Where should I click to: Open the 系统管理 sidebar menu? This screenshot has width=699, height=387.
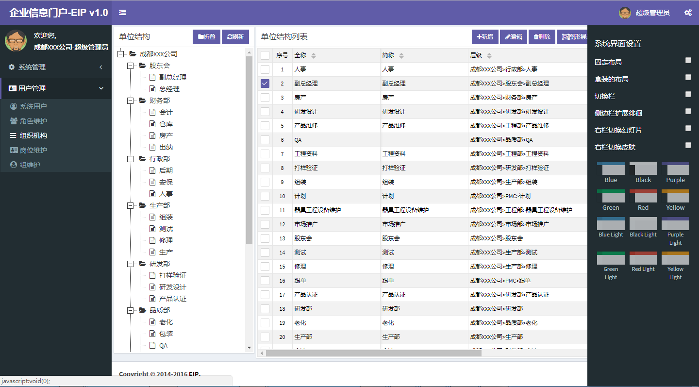56,67
